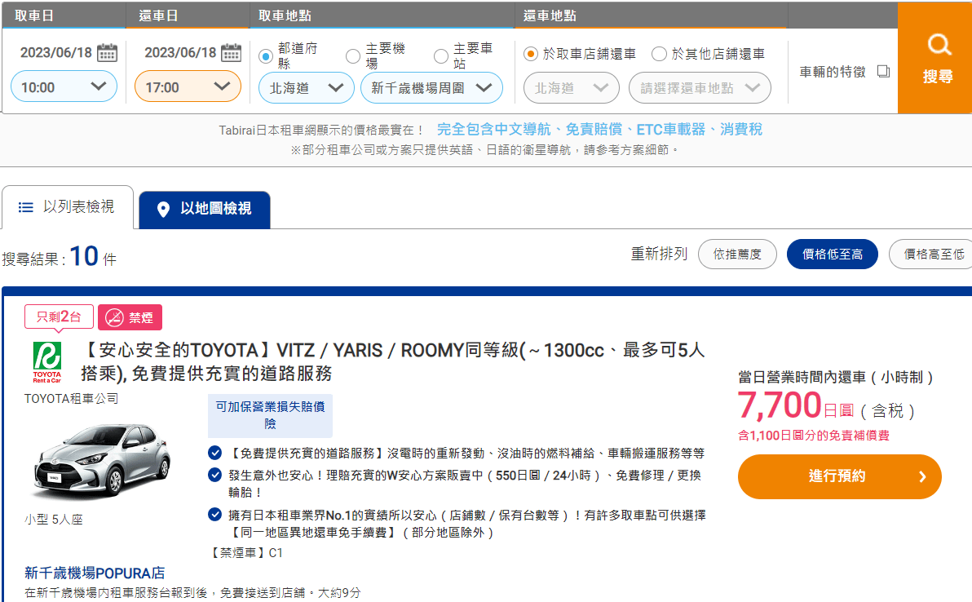This screenshot has height=602, width=972.
Task: Click the 搜尋結果 10 件 count
Action: (60, 257)
